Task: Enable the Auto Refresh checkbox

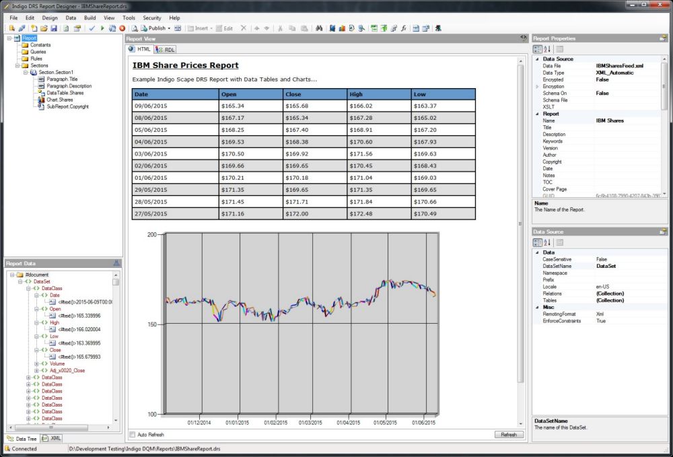Action: pyautogui.click(x=133, y=435)
